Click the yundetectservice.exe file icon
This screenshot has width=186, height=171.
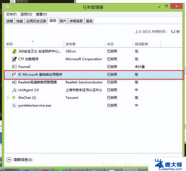[x=14, y=105]
